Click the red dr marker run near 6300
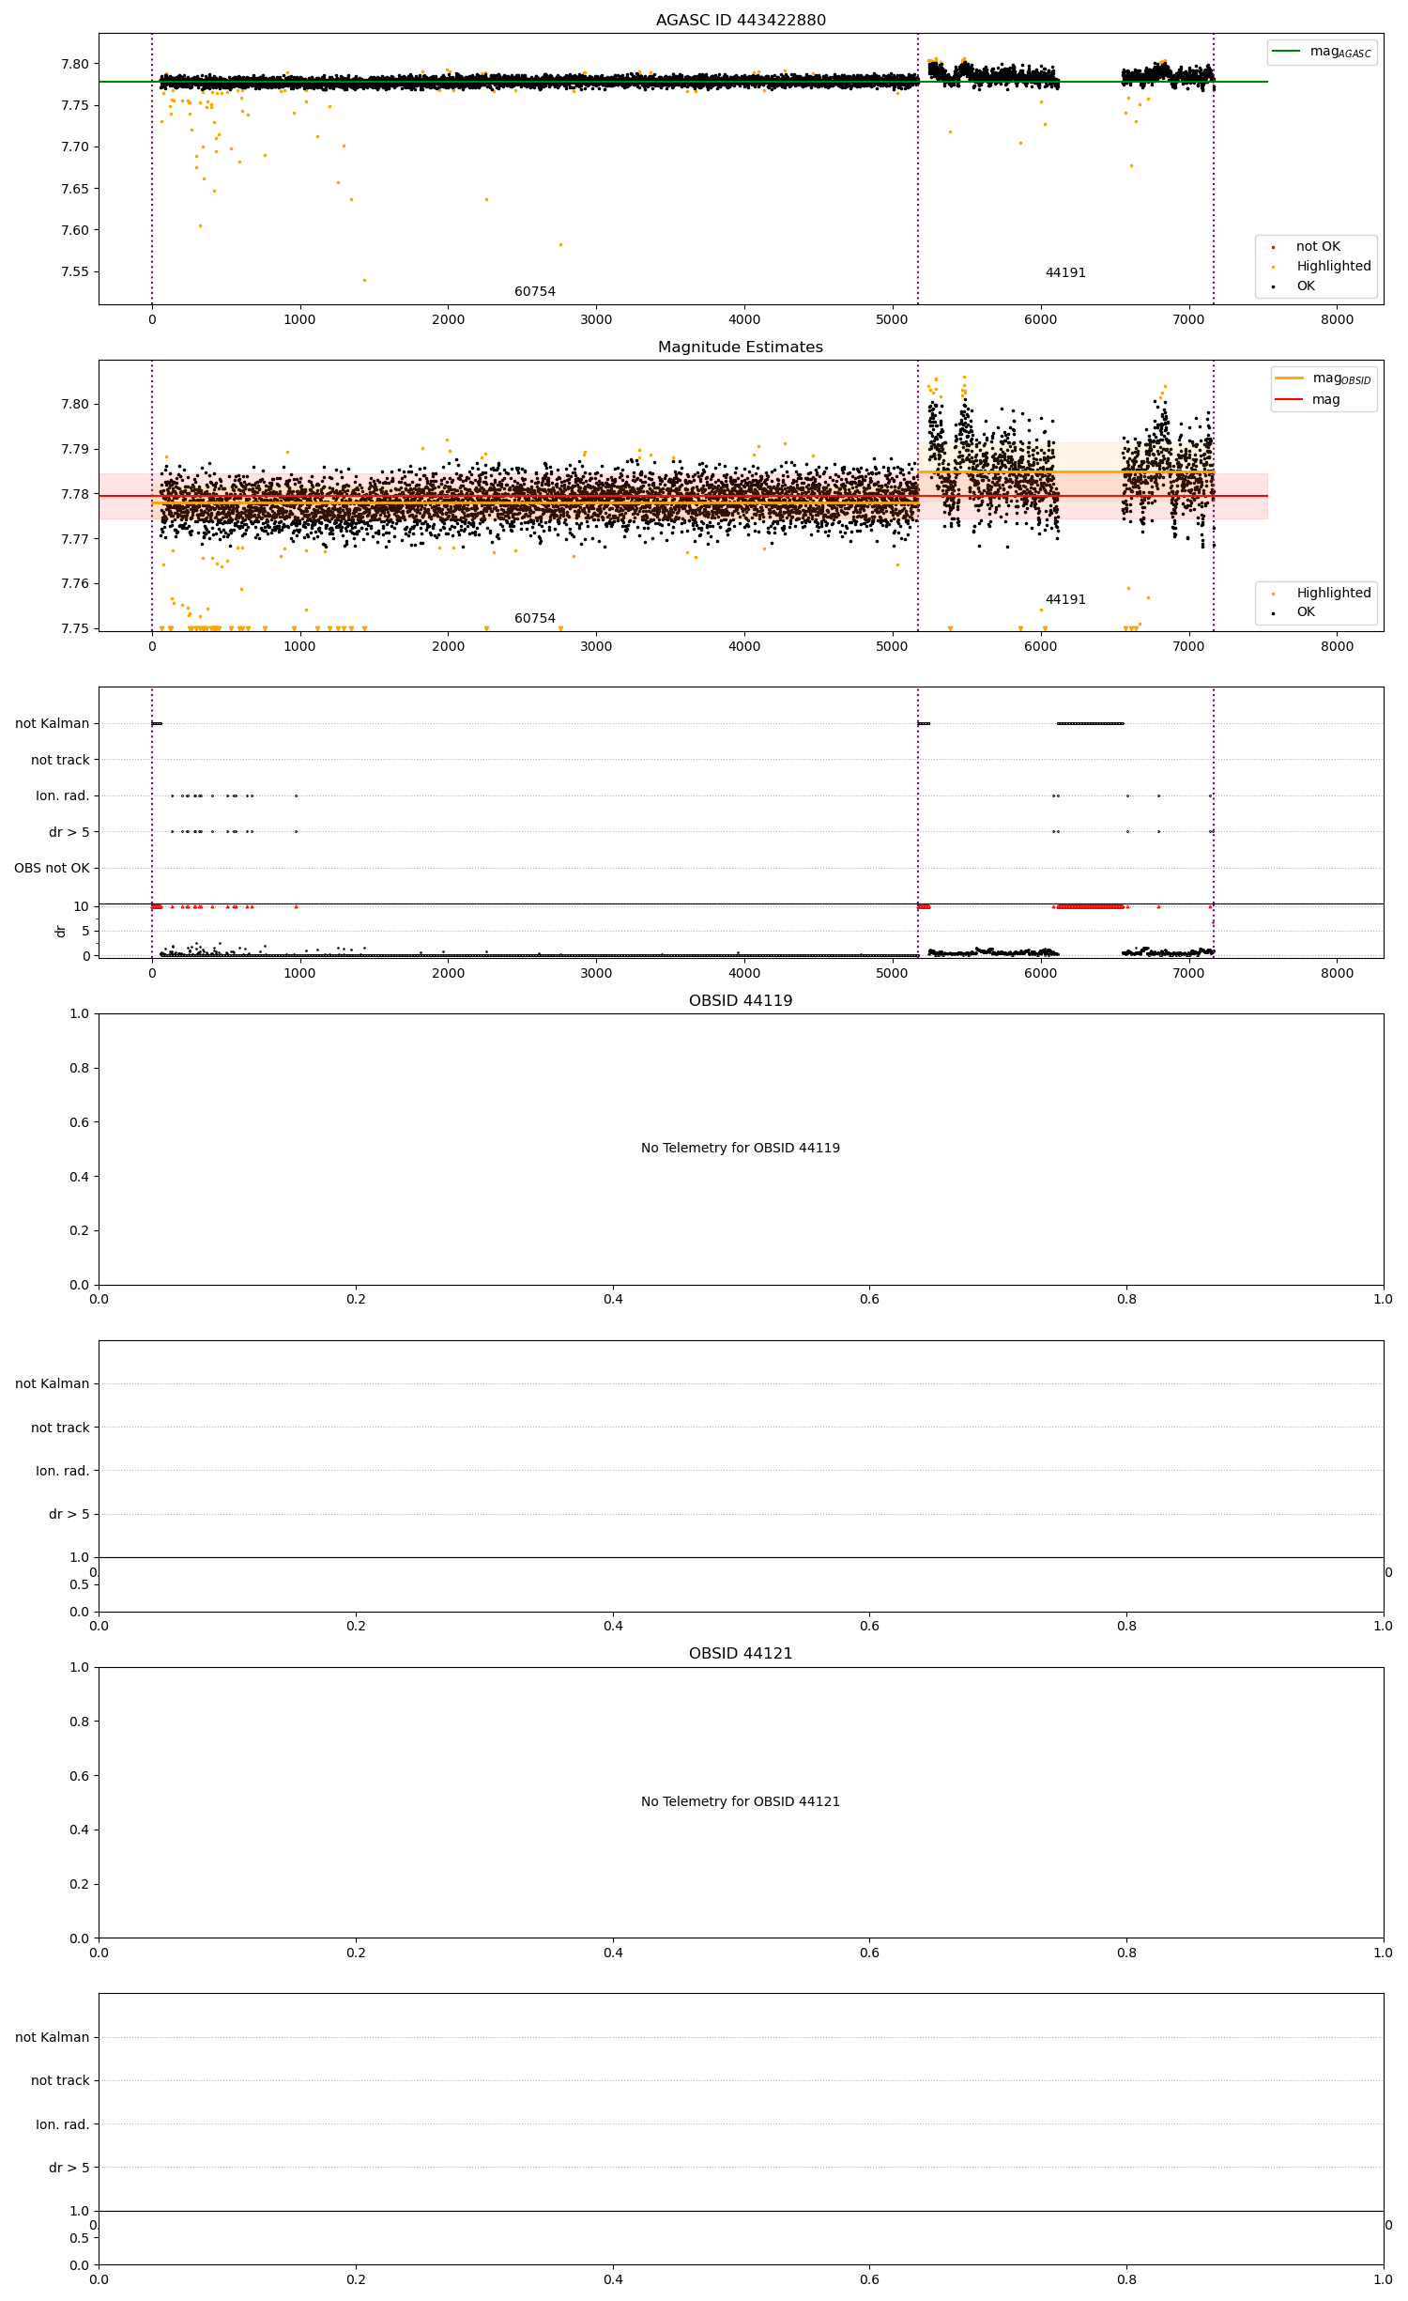1408x2301 pixels. click(x=1091, y=906)
